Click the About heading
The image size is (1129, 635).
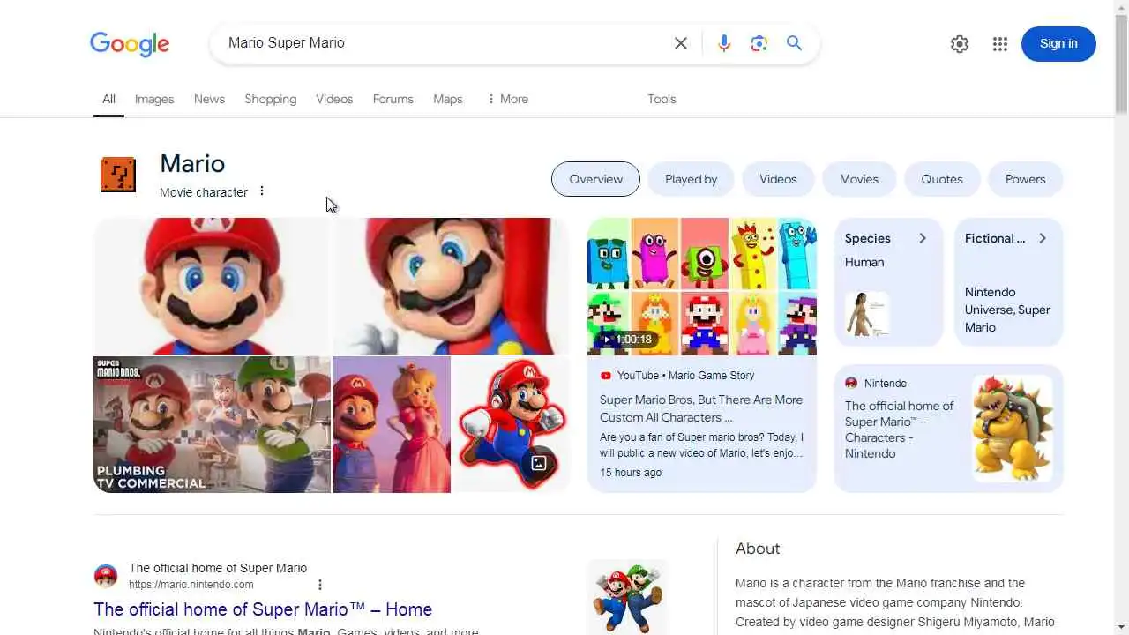point(758,549)
